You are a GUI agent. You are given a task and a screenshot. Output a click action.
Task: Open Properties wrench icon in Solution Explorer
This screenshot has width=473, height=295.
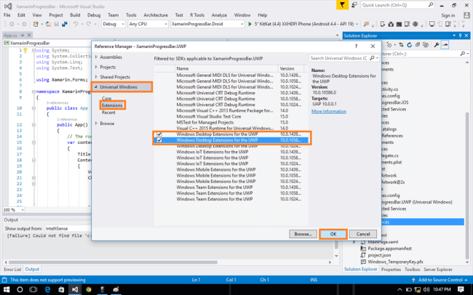pyautogui.click(x=436, y=45)
